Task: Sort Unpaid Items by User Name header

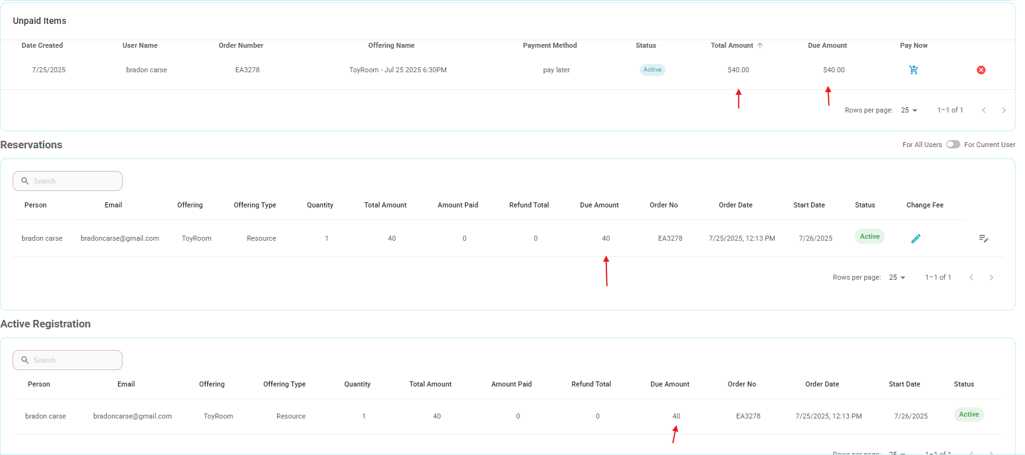Action: 140,45
